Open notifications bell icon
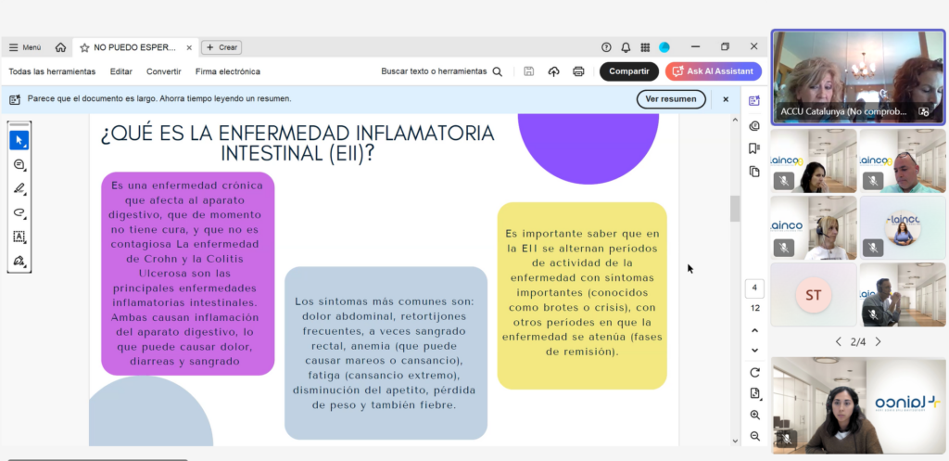 tap(626, 47)
